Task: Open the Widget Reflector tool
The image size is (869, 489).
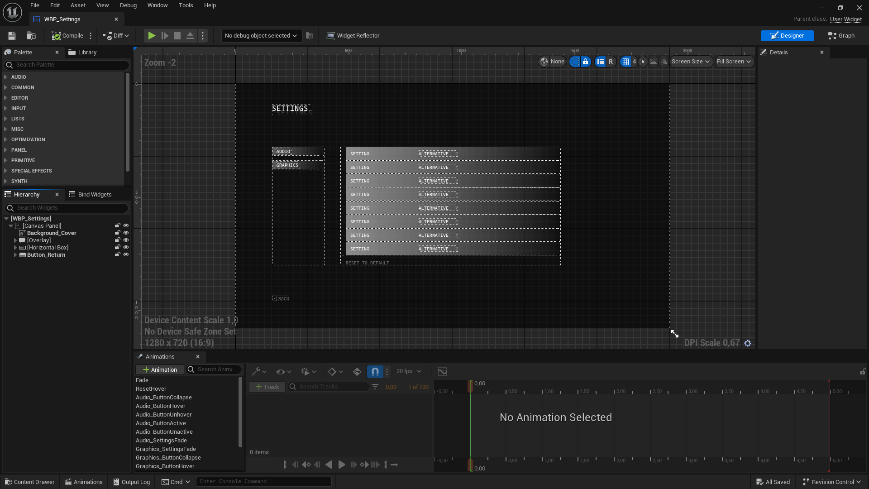Action: point(353,36)
